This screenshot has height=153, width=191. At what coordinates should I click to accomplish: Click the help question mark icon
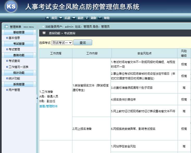click(x=100, y=18)
